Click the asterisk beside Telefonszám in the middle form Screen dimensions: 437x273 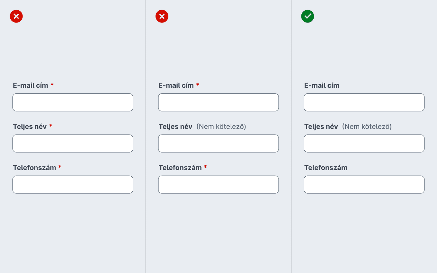click(205, 167)
